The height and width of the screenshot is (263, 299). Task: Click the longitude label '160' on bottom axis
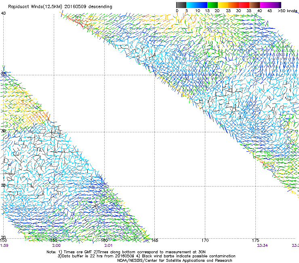pyautogui.click(x=104, y=240)
